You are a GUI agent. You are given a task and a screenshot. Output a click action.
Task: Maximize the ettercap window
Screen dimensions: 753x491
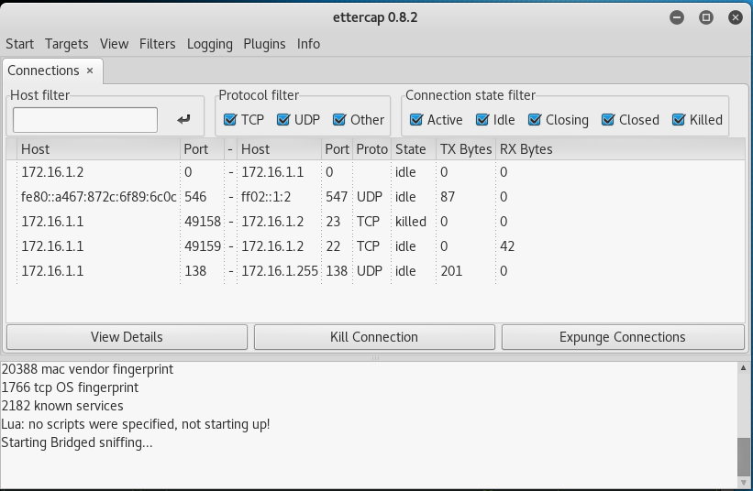pyautogui.click(x=706, y=17)
